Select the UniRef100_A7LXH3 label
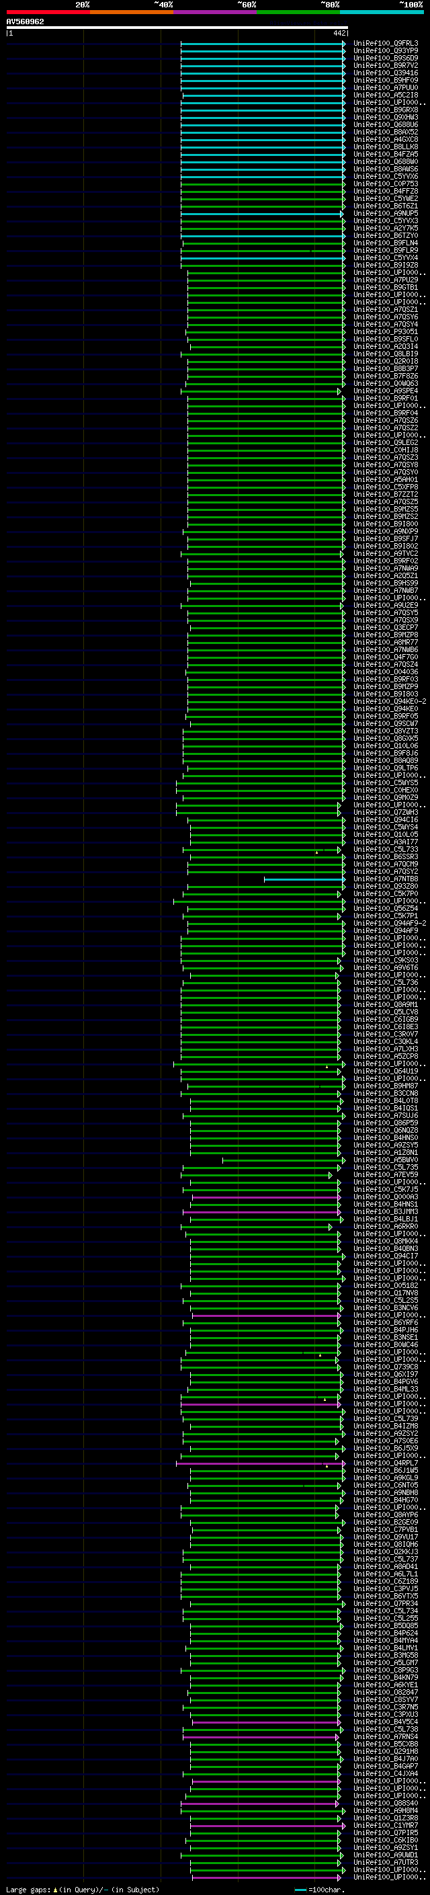The image size is (430, 1895). coord(386,1049)
